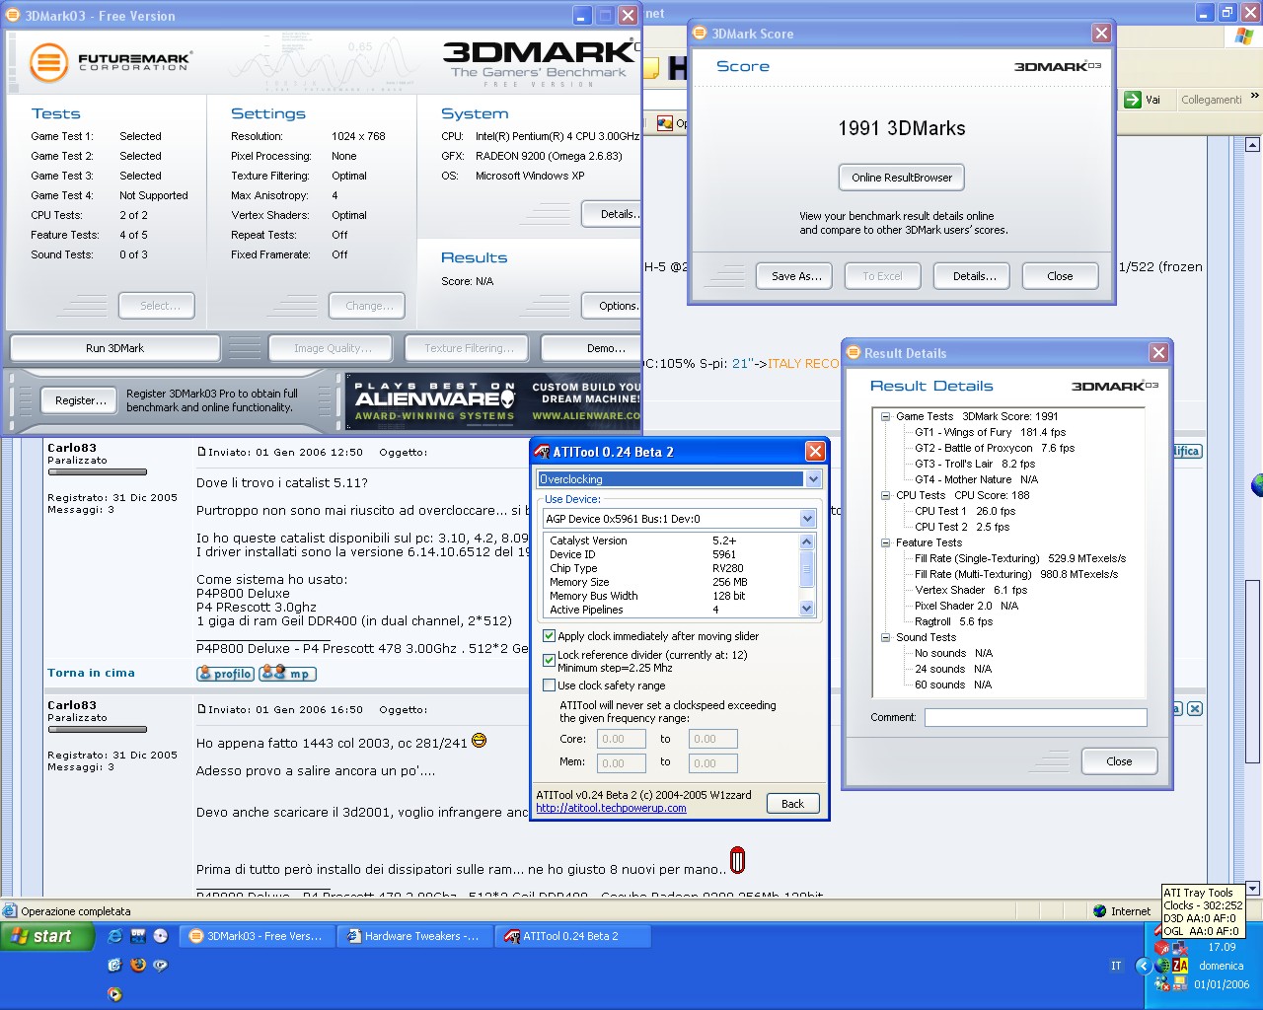Collapse the Sound Tests tree node
This screenshot has height=1010, width=1263.
[886, 637]
